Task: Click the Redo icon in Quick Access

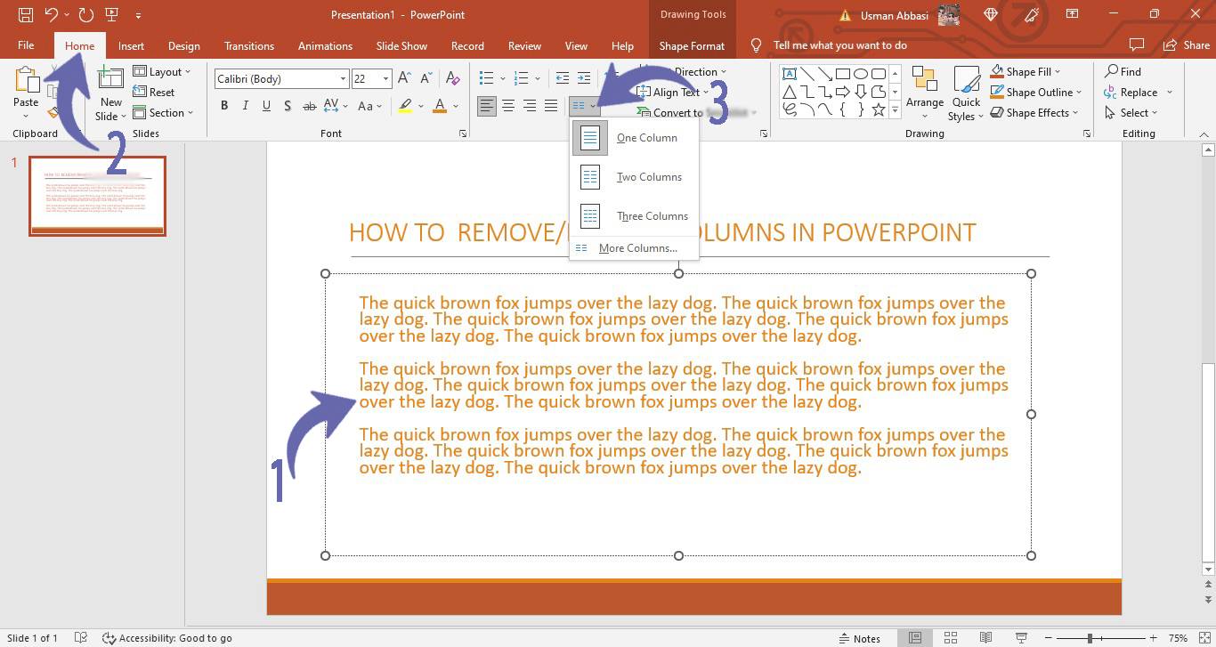Action: tap(85, 14)
